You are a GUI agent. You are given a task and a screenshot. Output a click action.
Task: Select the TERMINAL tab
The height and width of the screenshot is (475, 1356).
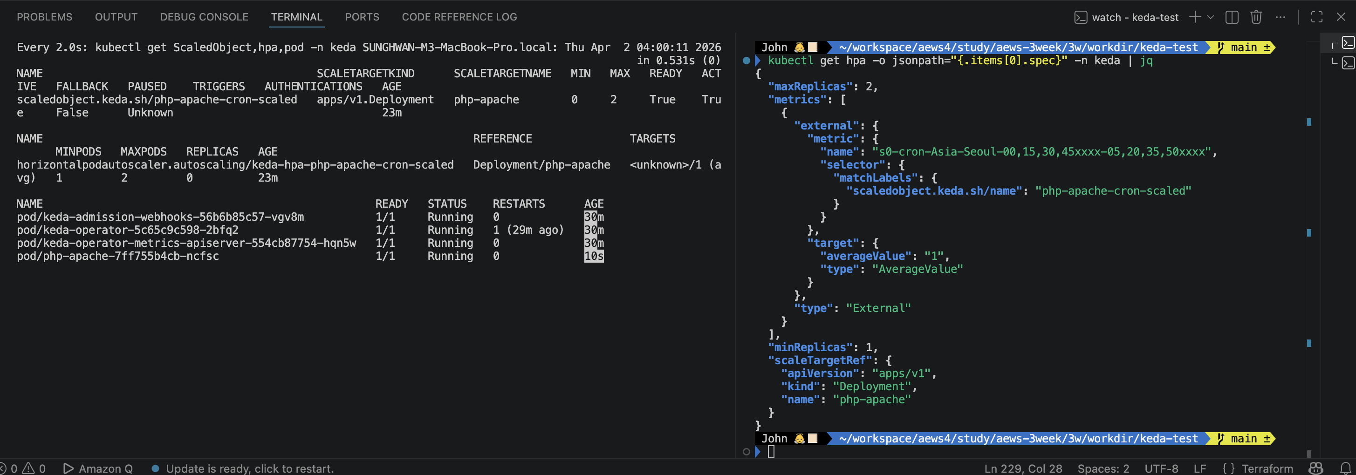(x=296, y=17)
